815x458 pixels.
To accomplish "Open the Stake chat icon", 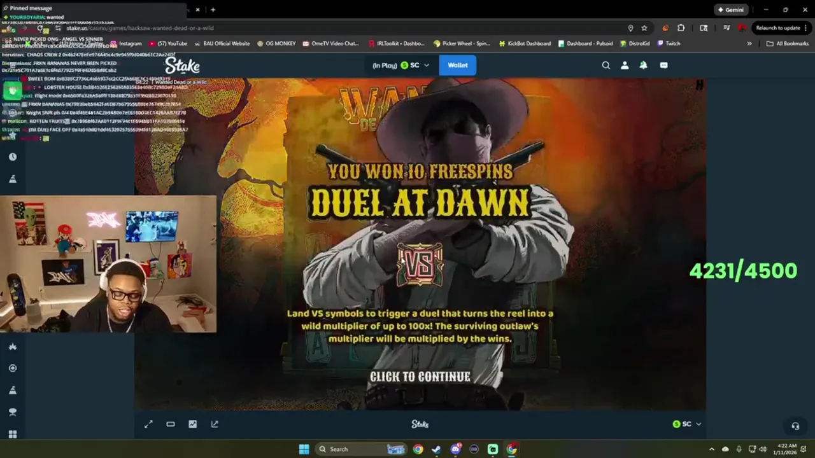I will [x=663, y=65].
